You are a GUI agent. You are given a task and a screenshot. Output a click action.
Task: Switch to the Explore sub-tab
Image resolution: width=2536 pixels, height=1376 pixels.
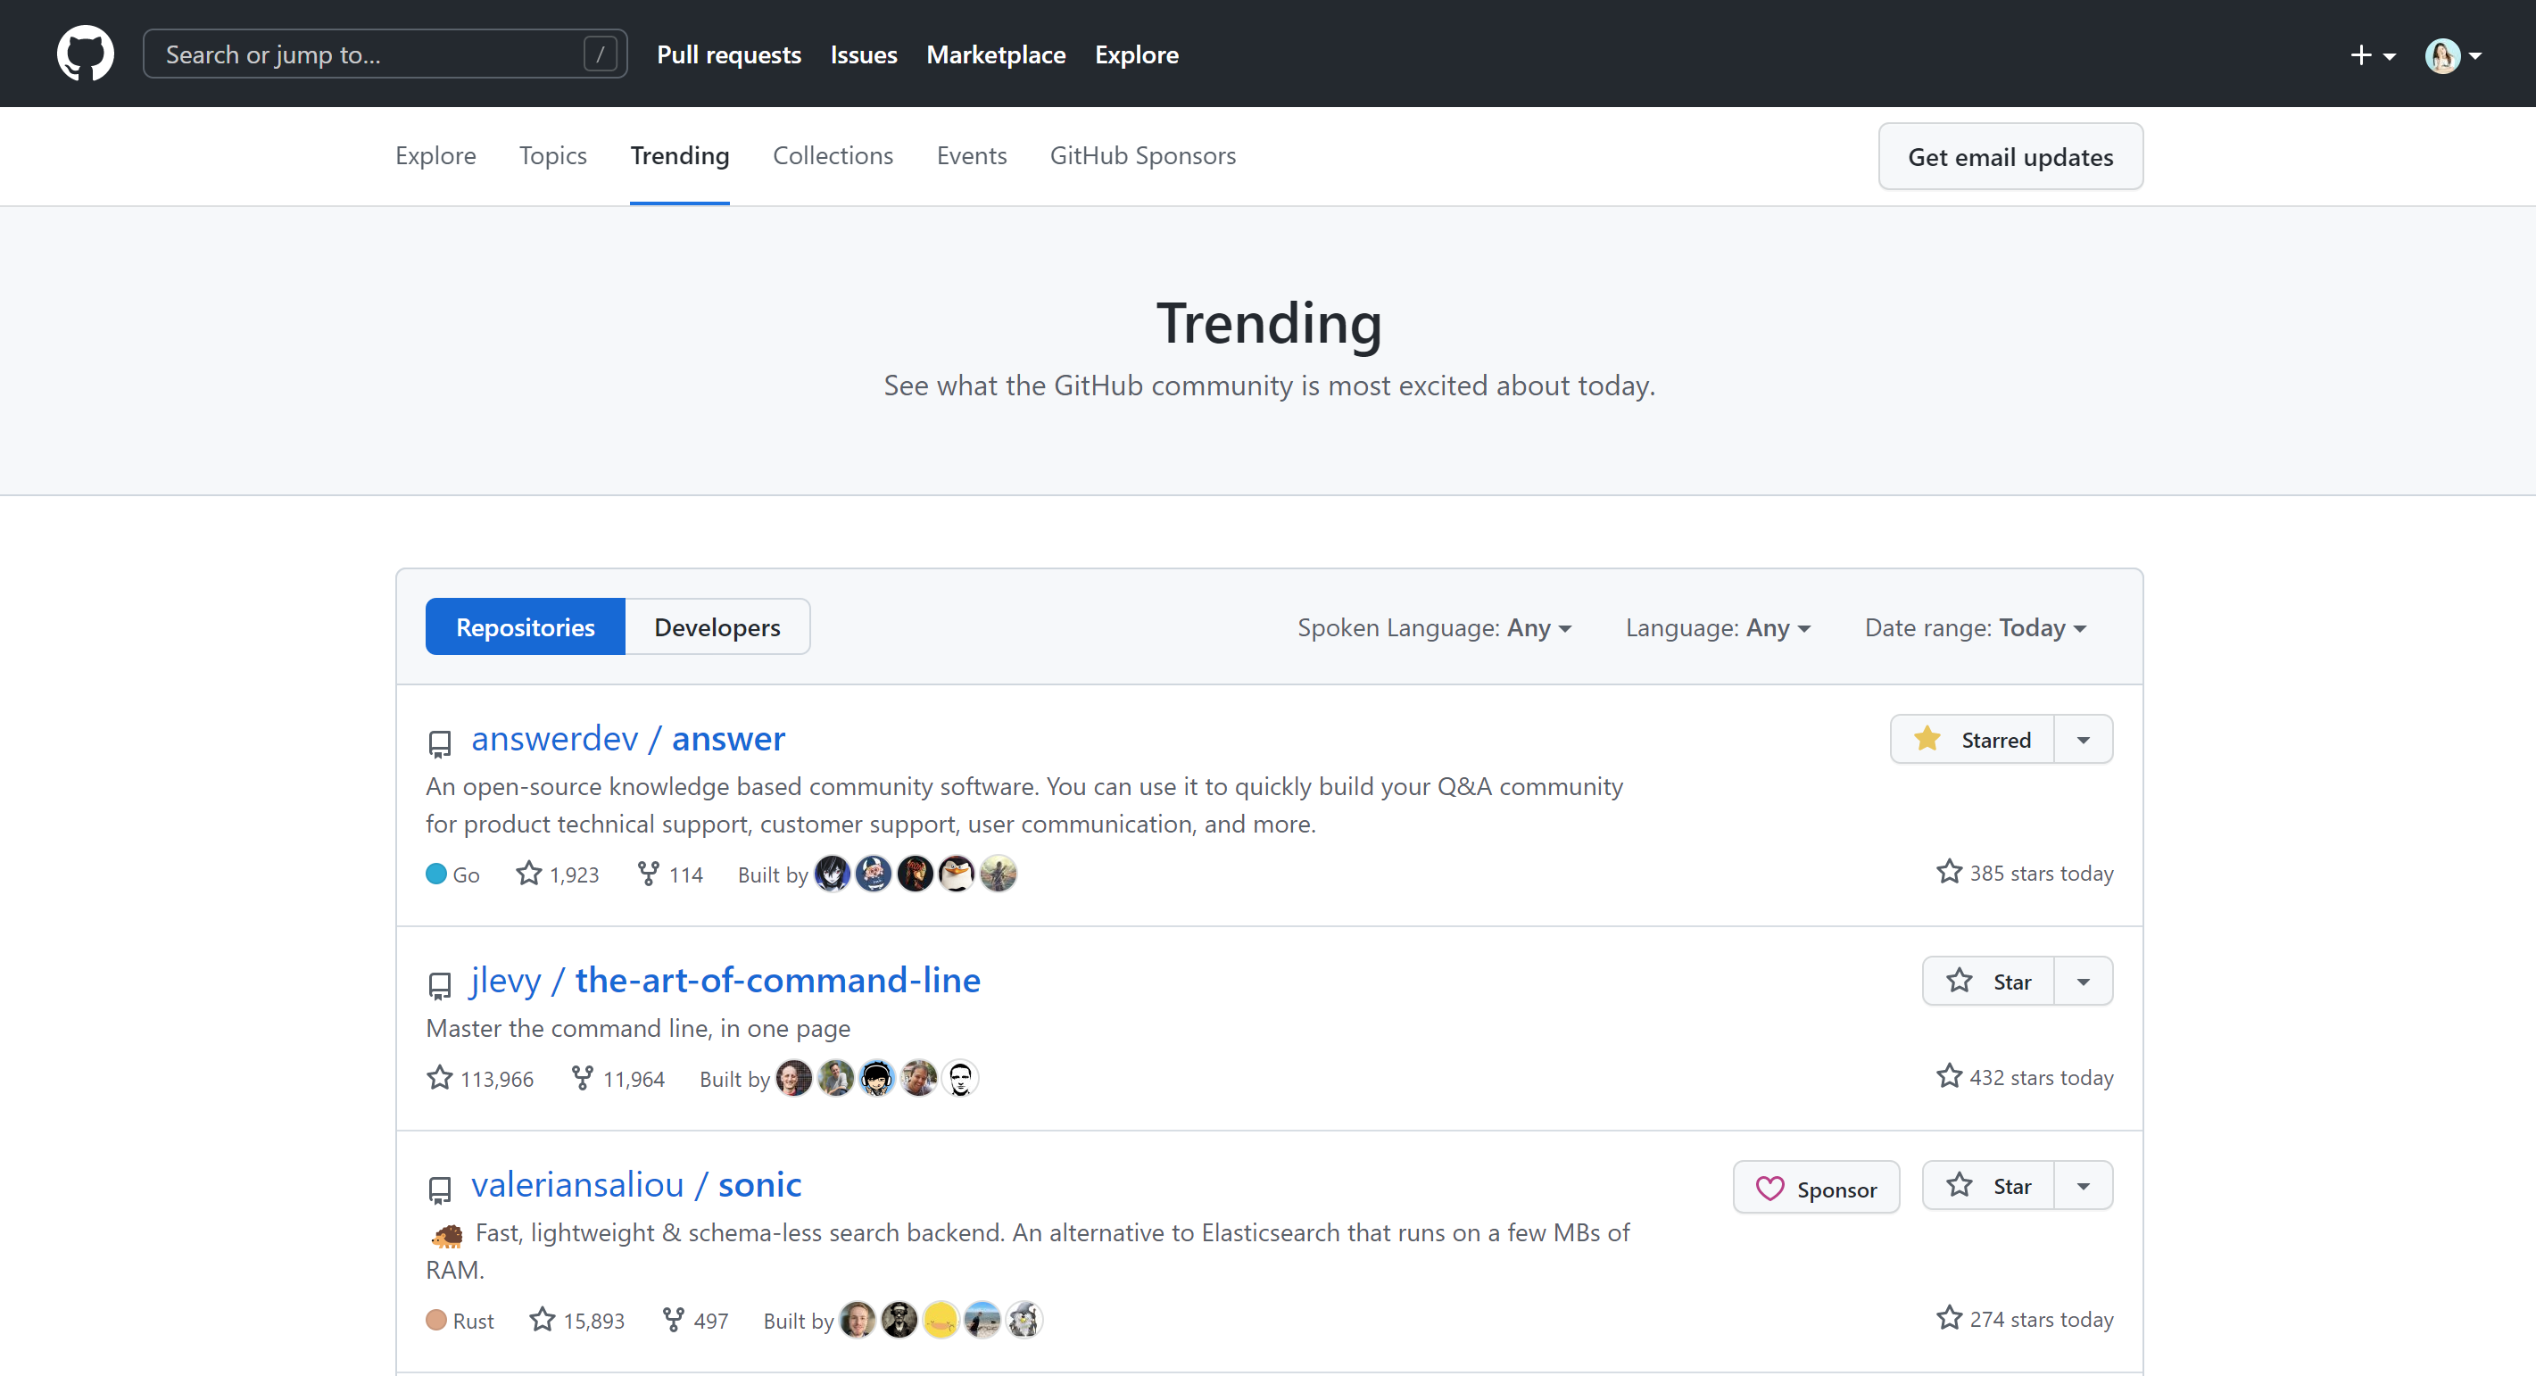click(435, 155)
